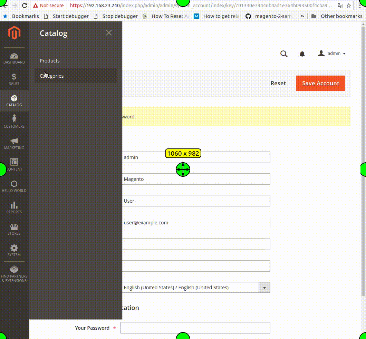Open the Interface Locale dropdown
This screenshot has width=366, height=339.
tap(264, 287)
